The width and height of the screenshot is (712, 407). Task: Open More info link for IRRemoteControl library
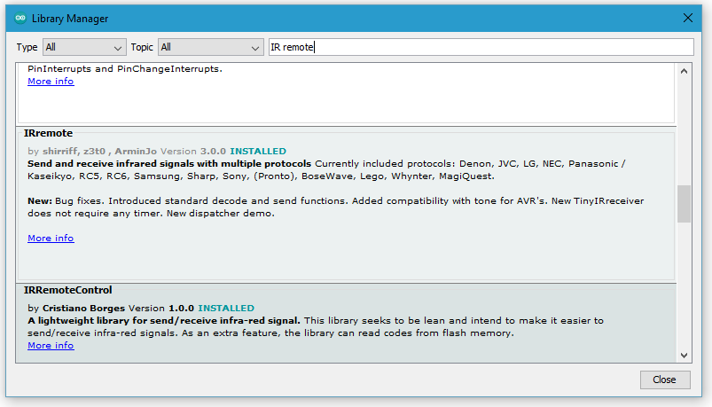[51, 345]
